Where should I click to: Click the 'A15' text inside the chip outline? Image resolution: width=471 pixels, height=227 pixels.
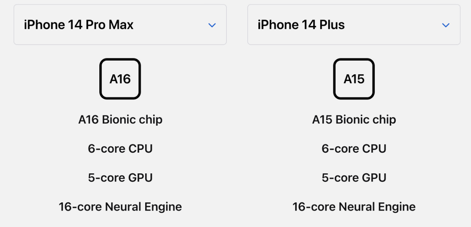click(354, 79)
